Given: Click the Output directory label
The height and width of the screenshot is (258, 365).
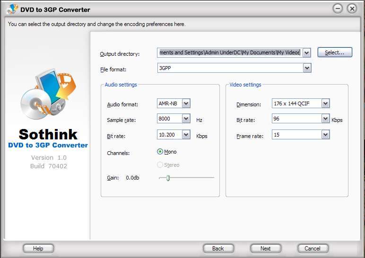Looking at the screenshot, I should (x=120, y=54).
